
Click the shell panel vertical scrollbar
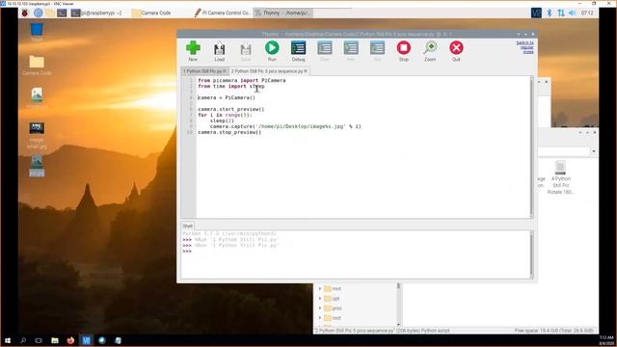coord(531,254)
